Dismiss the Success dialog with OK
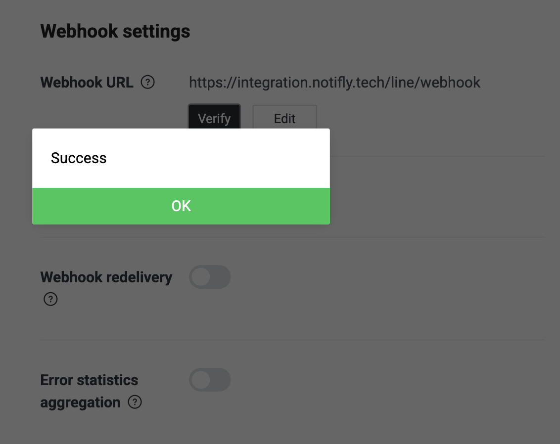The image size is (560, 444). pos(181,206)
